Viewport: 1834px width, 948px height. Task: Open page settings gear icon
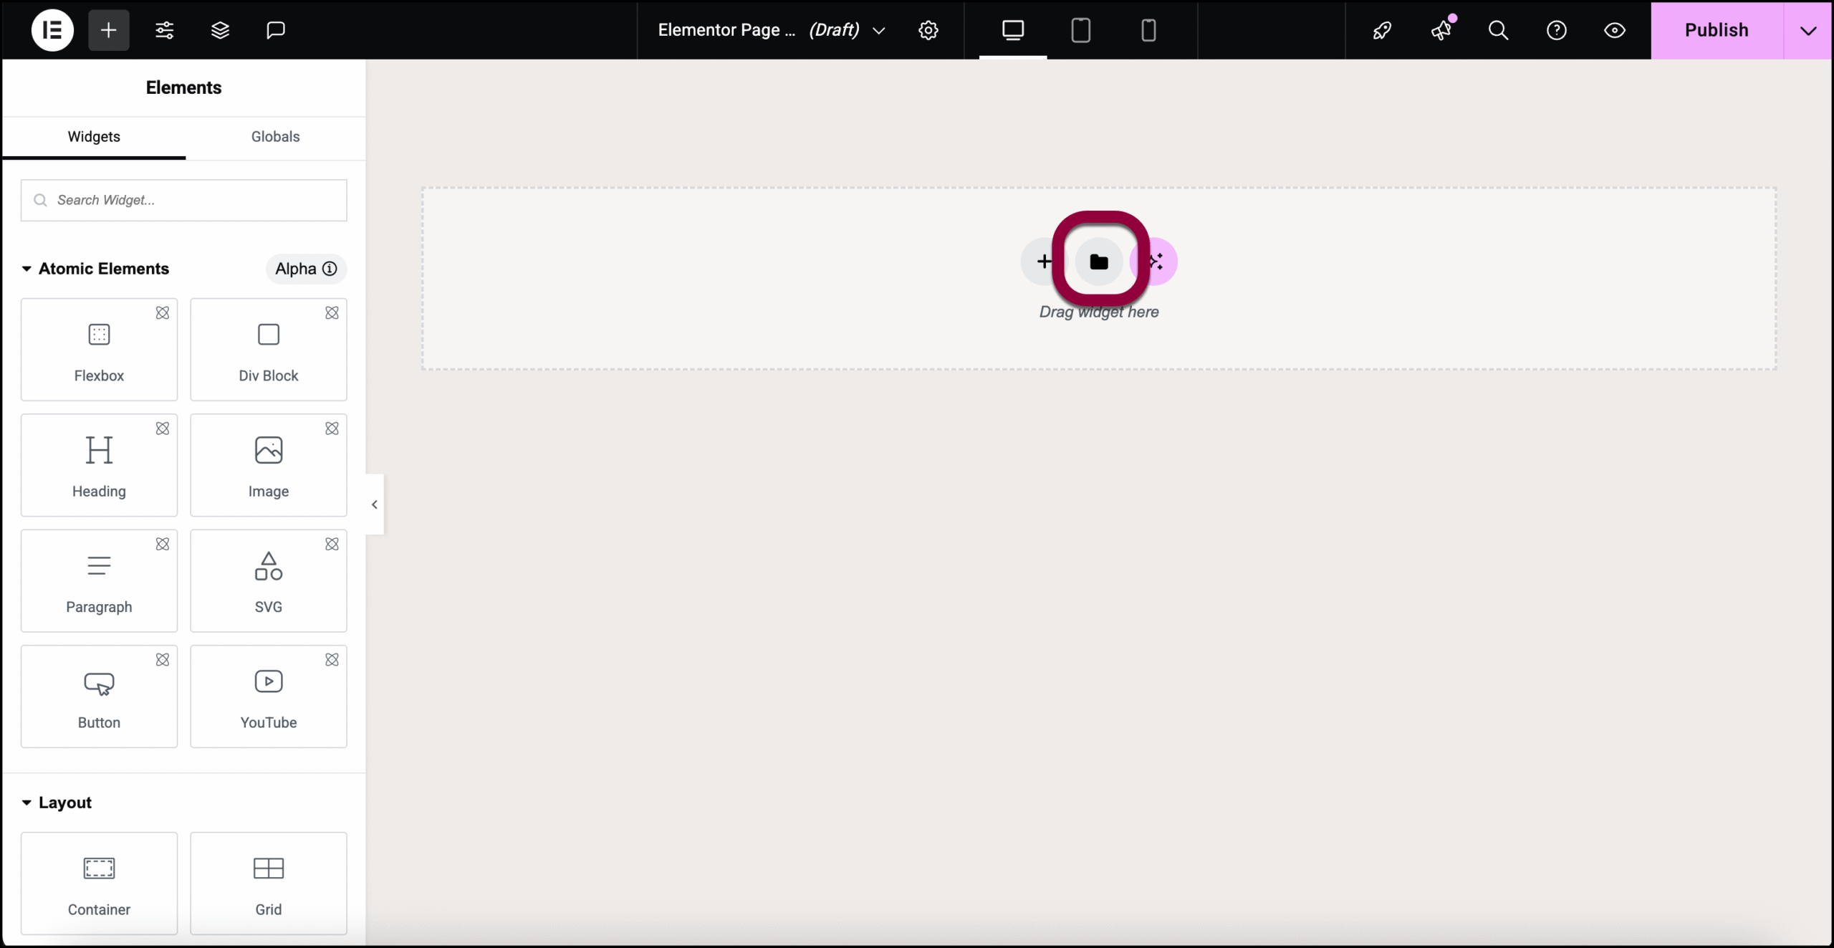[928, 30]
